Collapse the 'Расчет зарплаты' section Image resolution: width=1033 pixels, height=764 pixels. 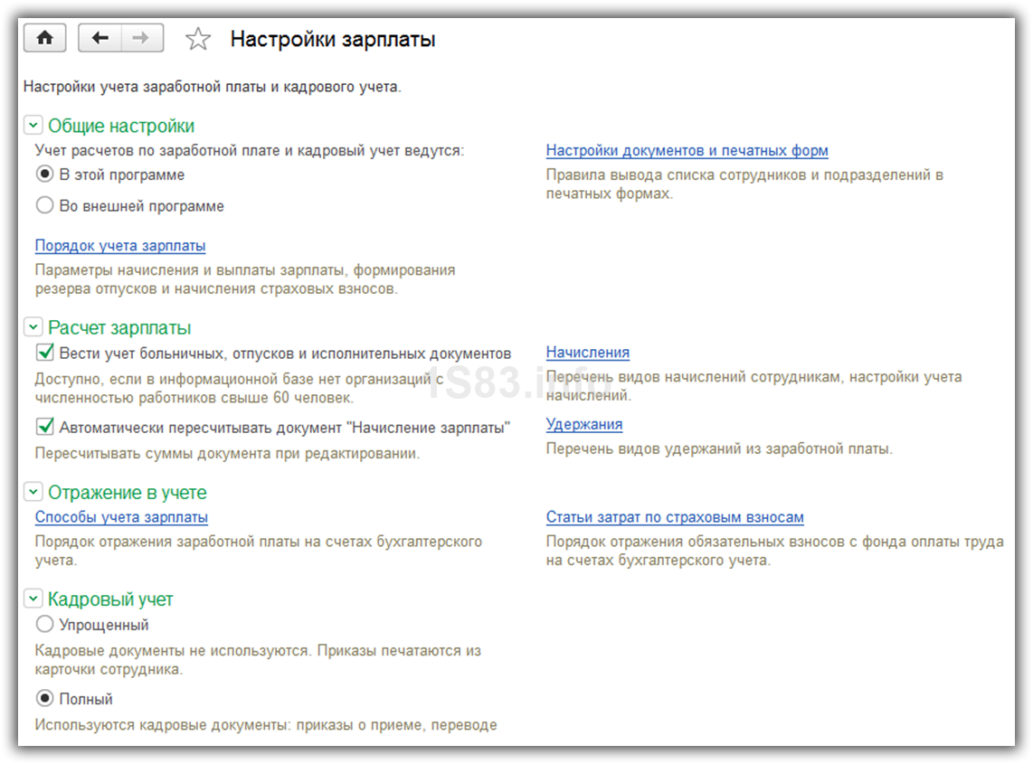(x=33, y=327)
